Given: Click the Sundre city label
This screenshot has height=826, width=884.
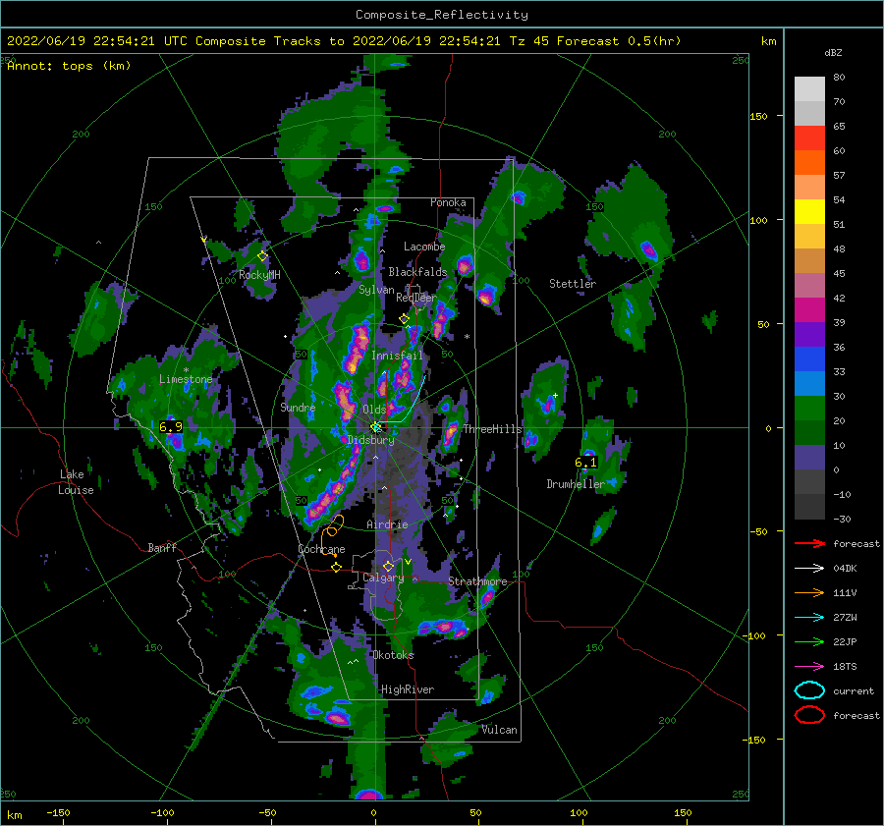Looking at the screenshot, I should coord(298,407).
